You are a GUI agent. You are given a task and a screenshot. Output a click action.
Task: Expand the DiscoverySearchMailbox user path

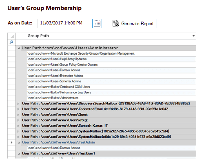point(18,104)
